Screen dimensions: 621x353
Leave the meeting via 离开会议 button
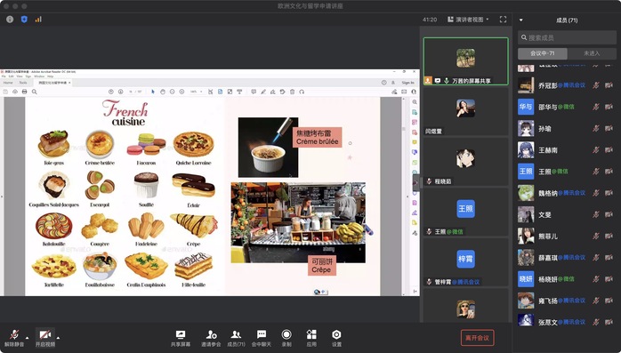[477, 338]
